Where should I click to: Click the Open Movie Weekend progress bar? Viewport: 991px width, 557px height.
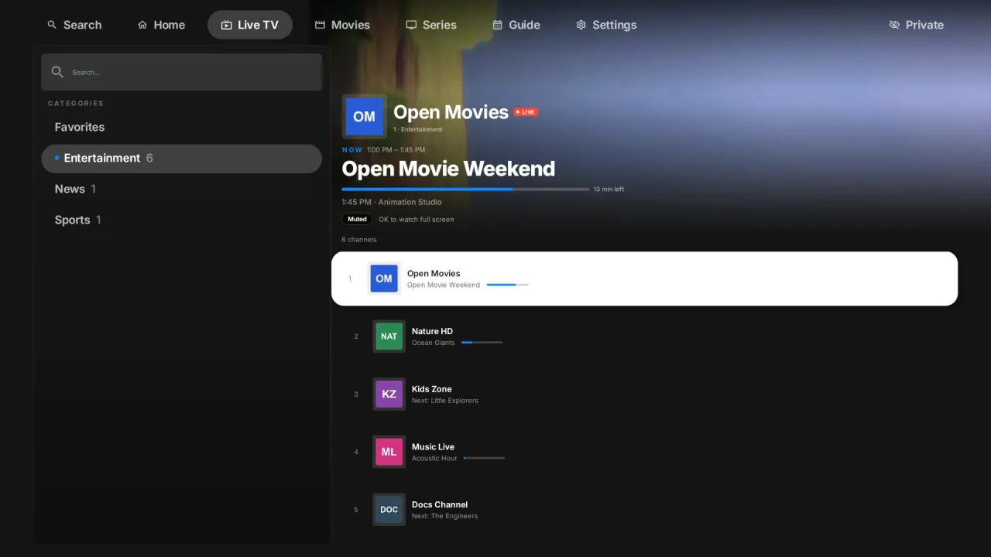pos(465,189)
